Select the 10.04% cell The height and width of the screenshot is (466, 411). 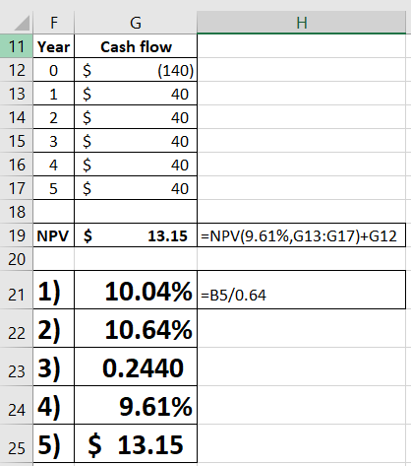coord(136,290)
